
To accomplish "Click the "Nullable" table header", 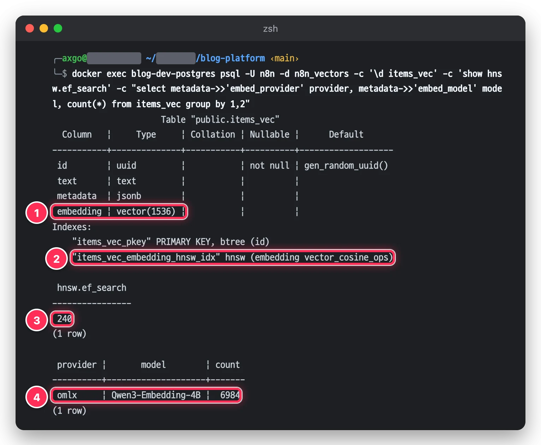I will click(x=270, y=135).
